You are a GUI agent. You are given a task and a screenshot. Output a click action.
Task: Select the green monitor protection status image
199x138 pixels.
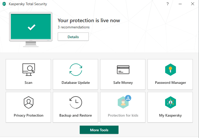click(x=31, y=29)
